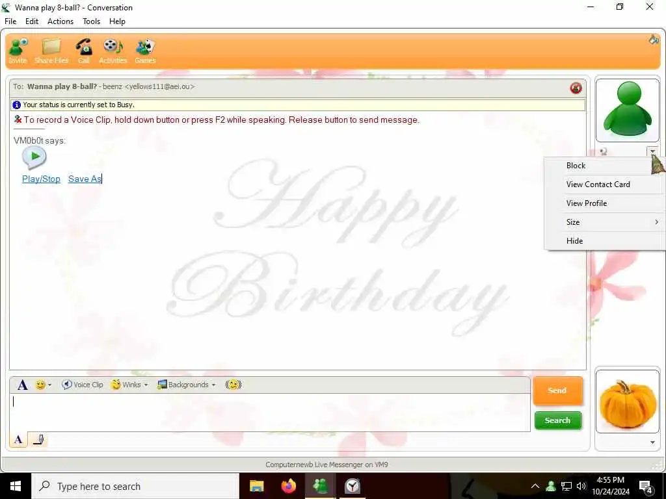Image resolution: width=666 pixels, height=499 pixels.
Task: Open the Actions menu
Action: click(x=60, y=21)
